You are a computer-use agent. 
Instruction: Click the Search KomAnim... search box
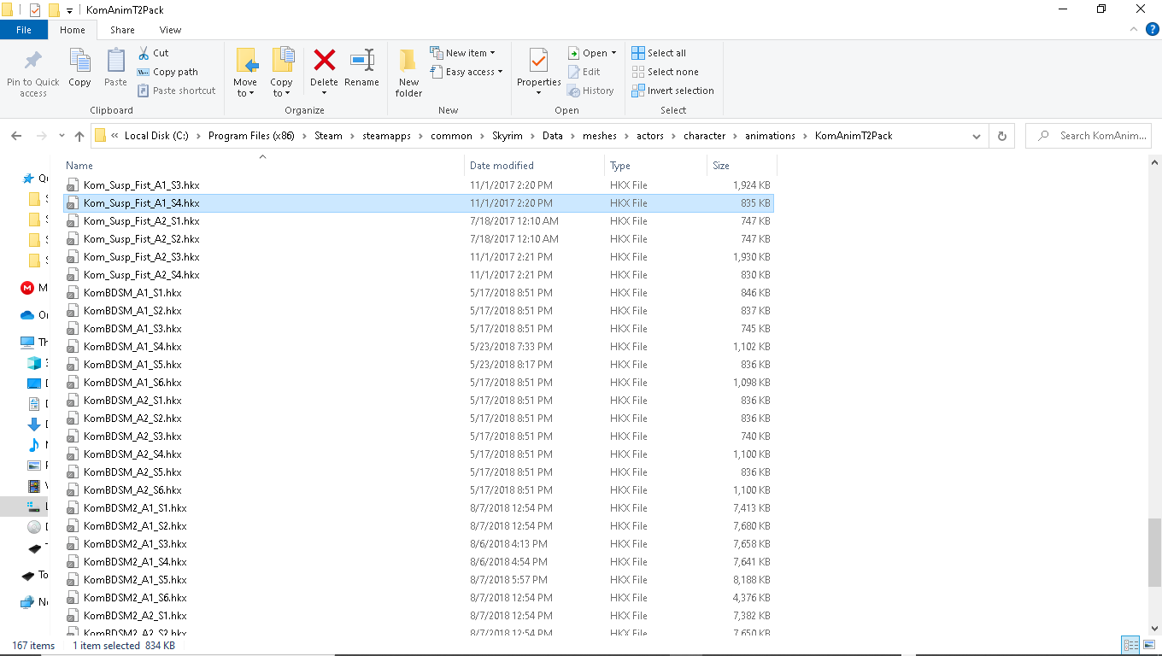1089,136
